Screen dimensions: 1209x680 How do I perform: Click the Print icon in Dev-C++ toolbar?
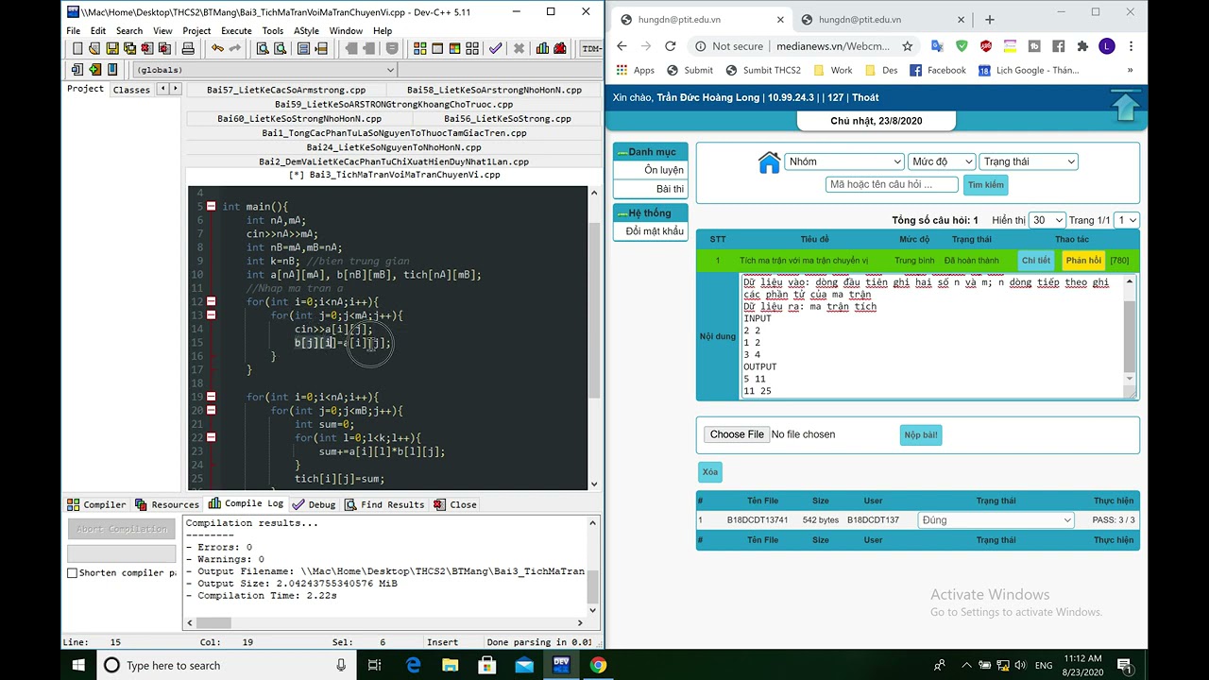click(188, 49)
